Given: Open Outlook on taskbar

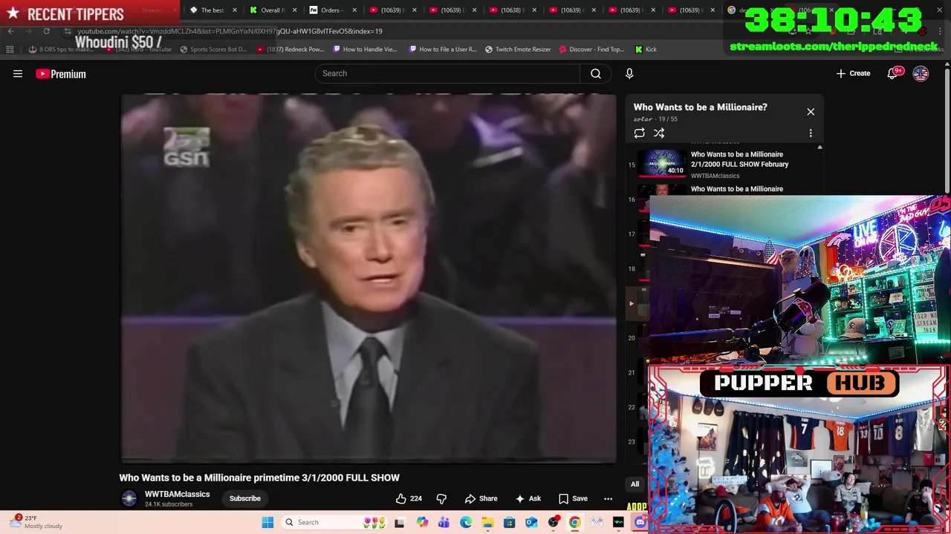Looking at the screenshot, I should (531, 523).
